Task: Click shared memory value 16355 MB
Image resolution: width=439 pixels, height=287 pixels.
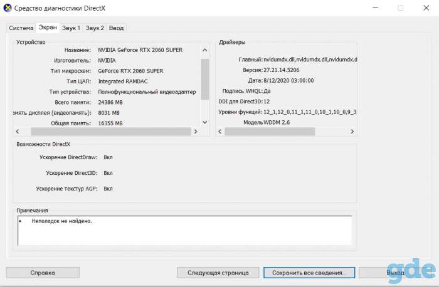Action: 110,123
